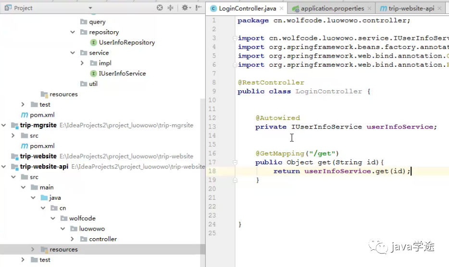The width and height of the screenshot is (449, 267).
Task: Fold the imports block at line 3
Action: (x=235, y=38)
